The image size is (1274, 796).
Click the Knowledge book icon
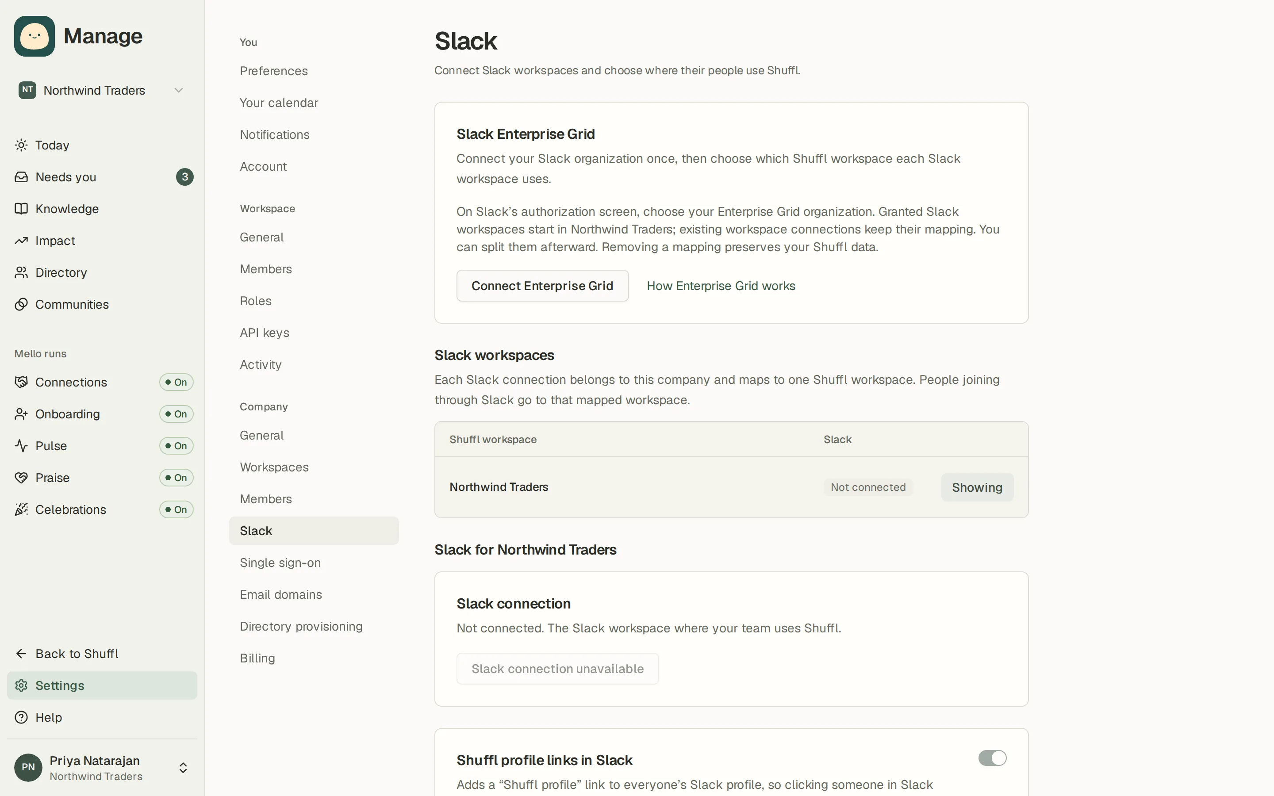click(x=21, y=208)
